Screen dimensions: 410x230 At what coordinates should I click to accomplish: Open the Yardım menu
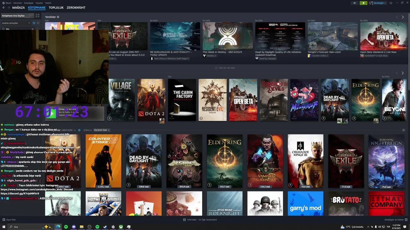pos(48,3)
